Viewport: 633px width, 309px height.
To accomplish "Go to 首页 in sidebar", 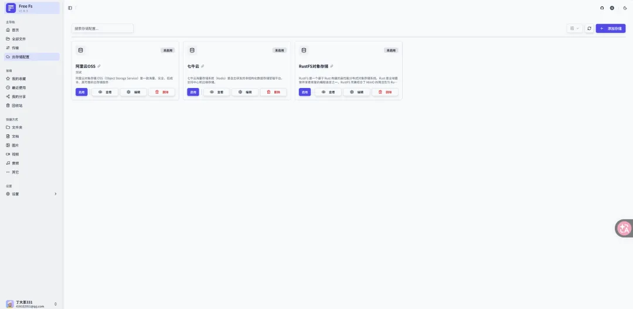I will [x=32, y=30].
